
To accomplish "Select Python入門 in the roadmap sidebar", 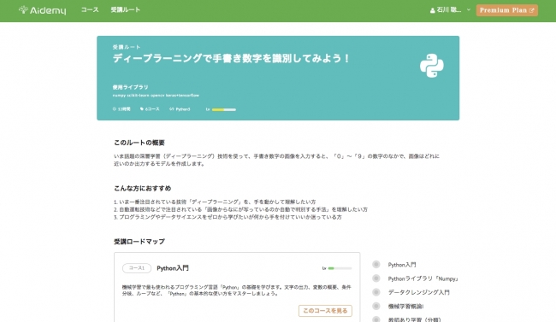I will tap(402, 265).
